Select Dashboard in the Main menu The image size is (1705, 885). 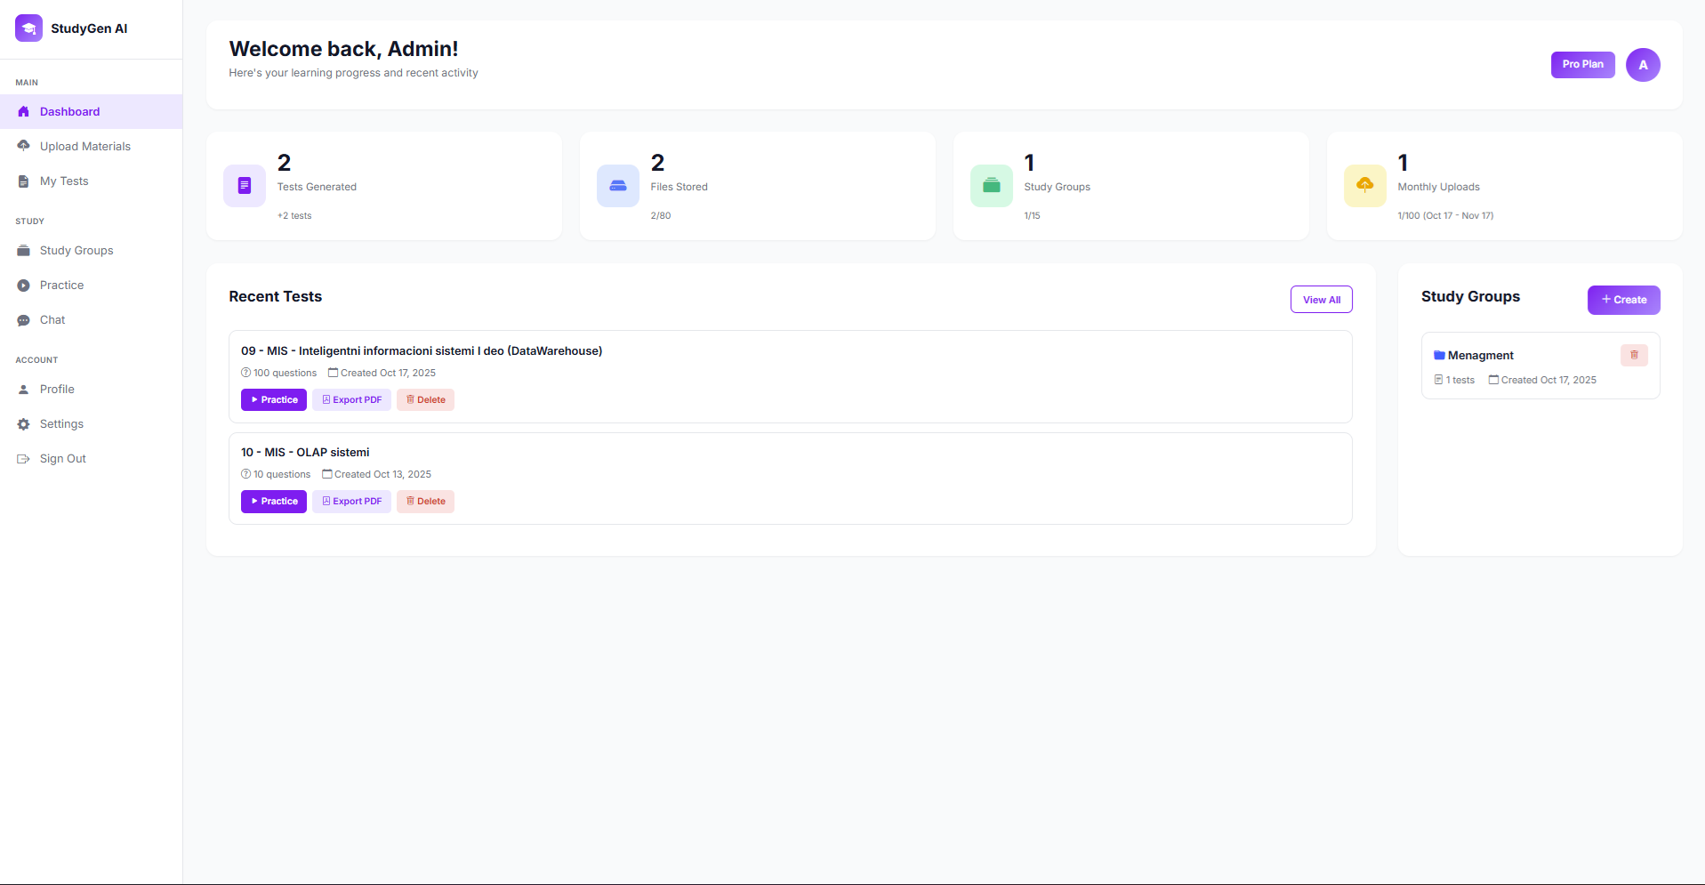coord(69,111)
